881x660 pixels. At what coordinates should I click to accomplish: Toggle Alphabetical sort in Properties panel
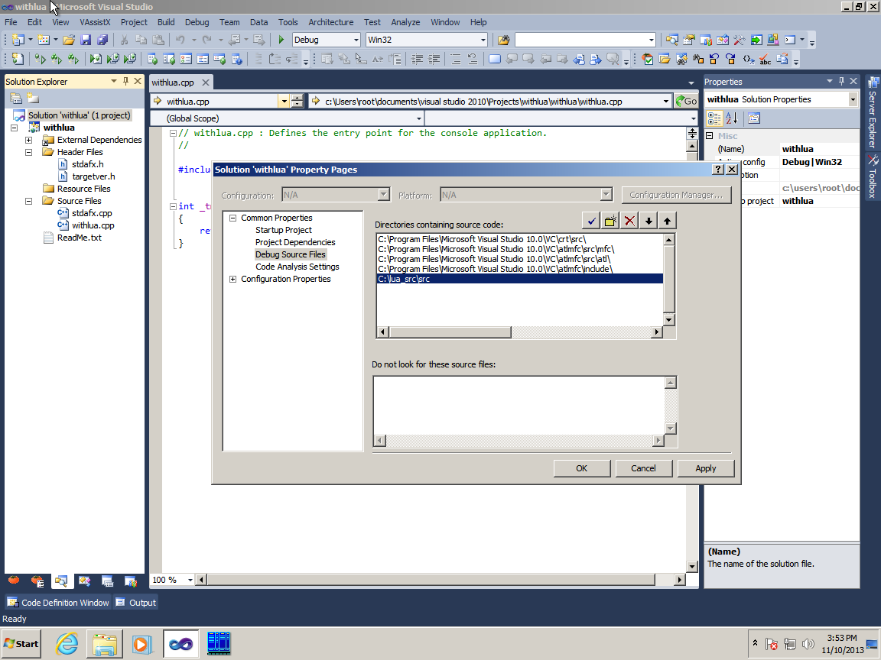tap(731, 118)
